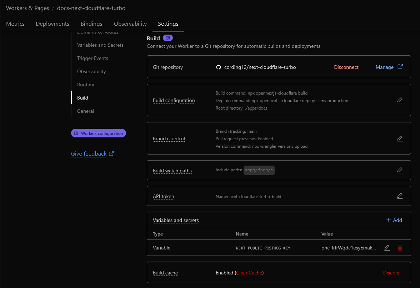The image size is (420, 288).
Task: Disable the build cache
Action: (x=391, y=273)
